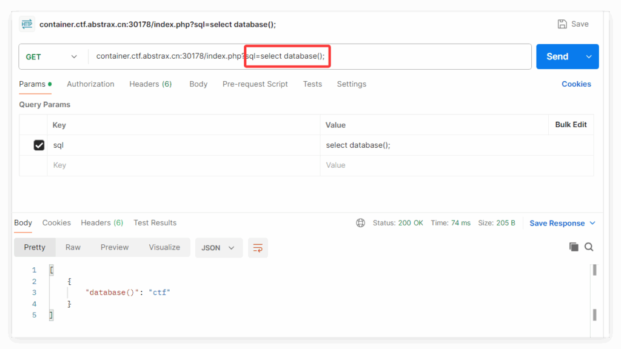Screen dimensions: 621x349
Task: Click the empty Key input field
Action: point(182,165)
